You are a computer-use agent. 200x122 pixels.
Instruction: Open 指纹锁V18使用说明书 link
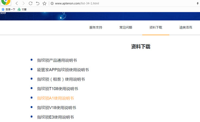point(57,108)
